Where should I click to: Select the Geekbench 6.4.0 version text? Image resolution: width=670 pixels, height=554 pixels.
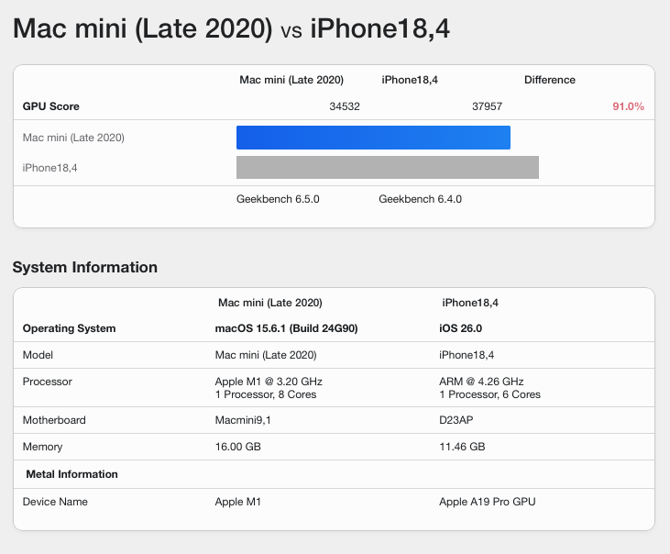(420, 199)
